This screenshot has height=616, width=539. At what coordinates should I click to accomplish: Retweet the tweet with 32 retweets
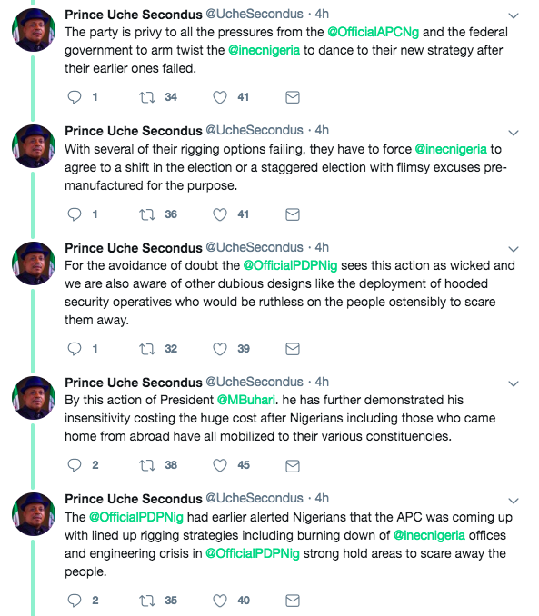point(147,349)
